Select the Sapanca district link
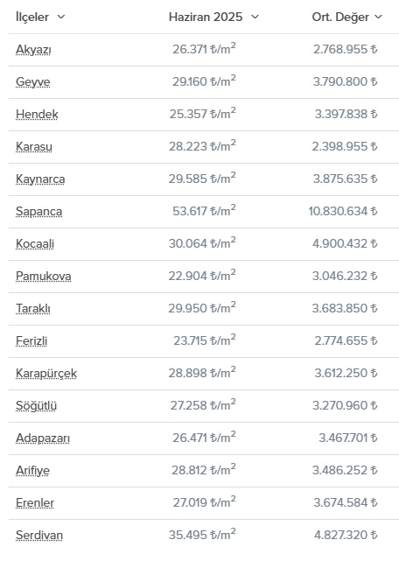The image size is (399, 568). (39, 212)
